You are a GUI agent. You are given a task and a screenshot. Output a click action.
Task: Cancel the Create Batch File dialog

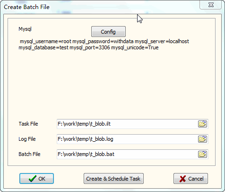coord(190,179)
